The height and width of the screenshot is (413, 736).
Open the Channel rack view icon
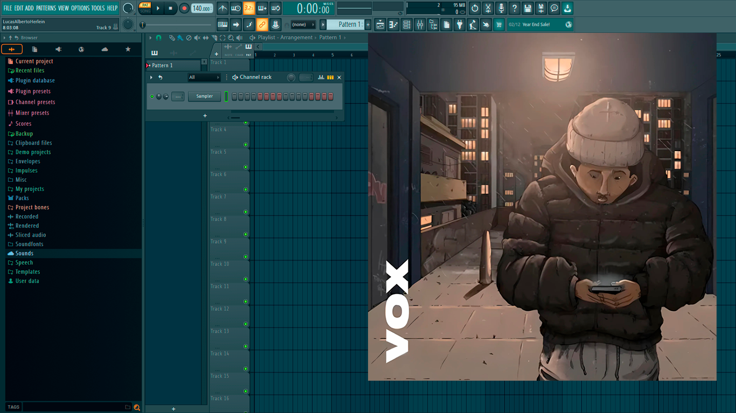pyautogui.click(x=407, y=24)
